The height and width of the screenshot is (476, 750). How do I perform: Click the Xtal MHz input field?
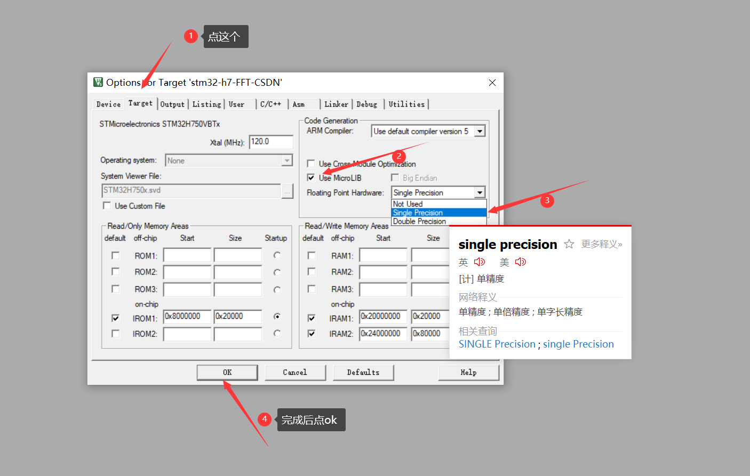[x=271, y=142]
